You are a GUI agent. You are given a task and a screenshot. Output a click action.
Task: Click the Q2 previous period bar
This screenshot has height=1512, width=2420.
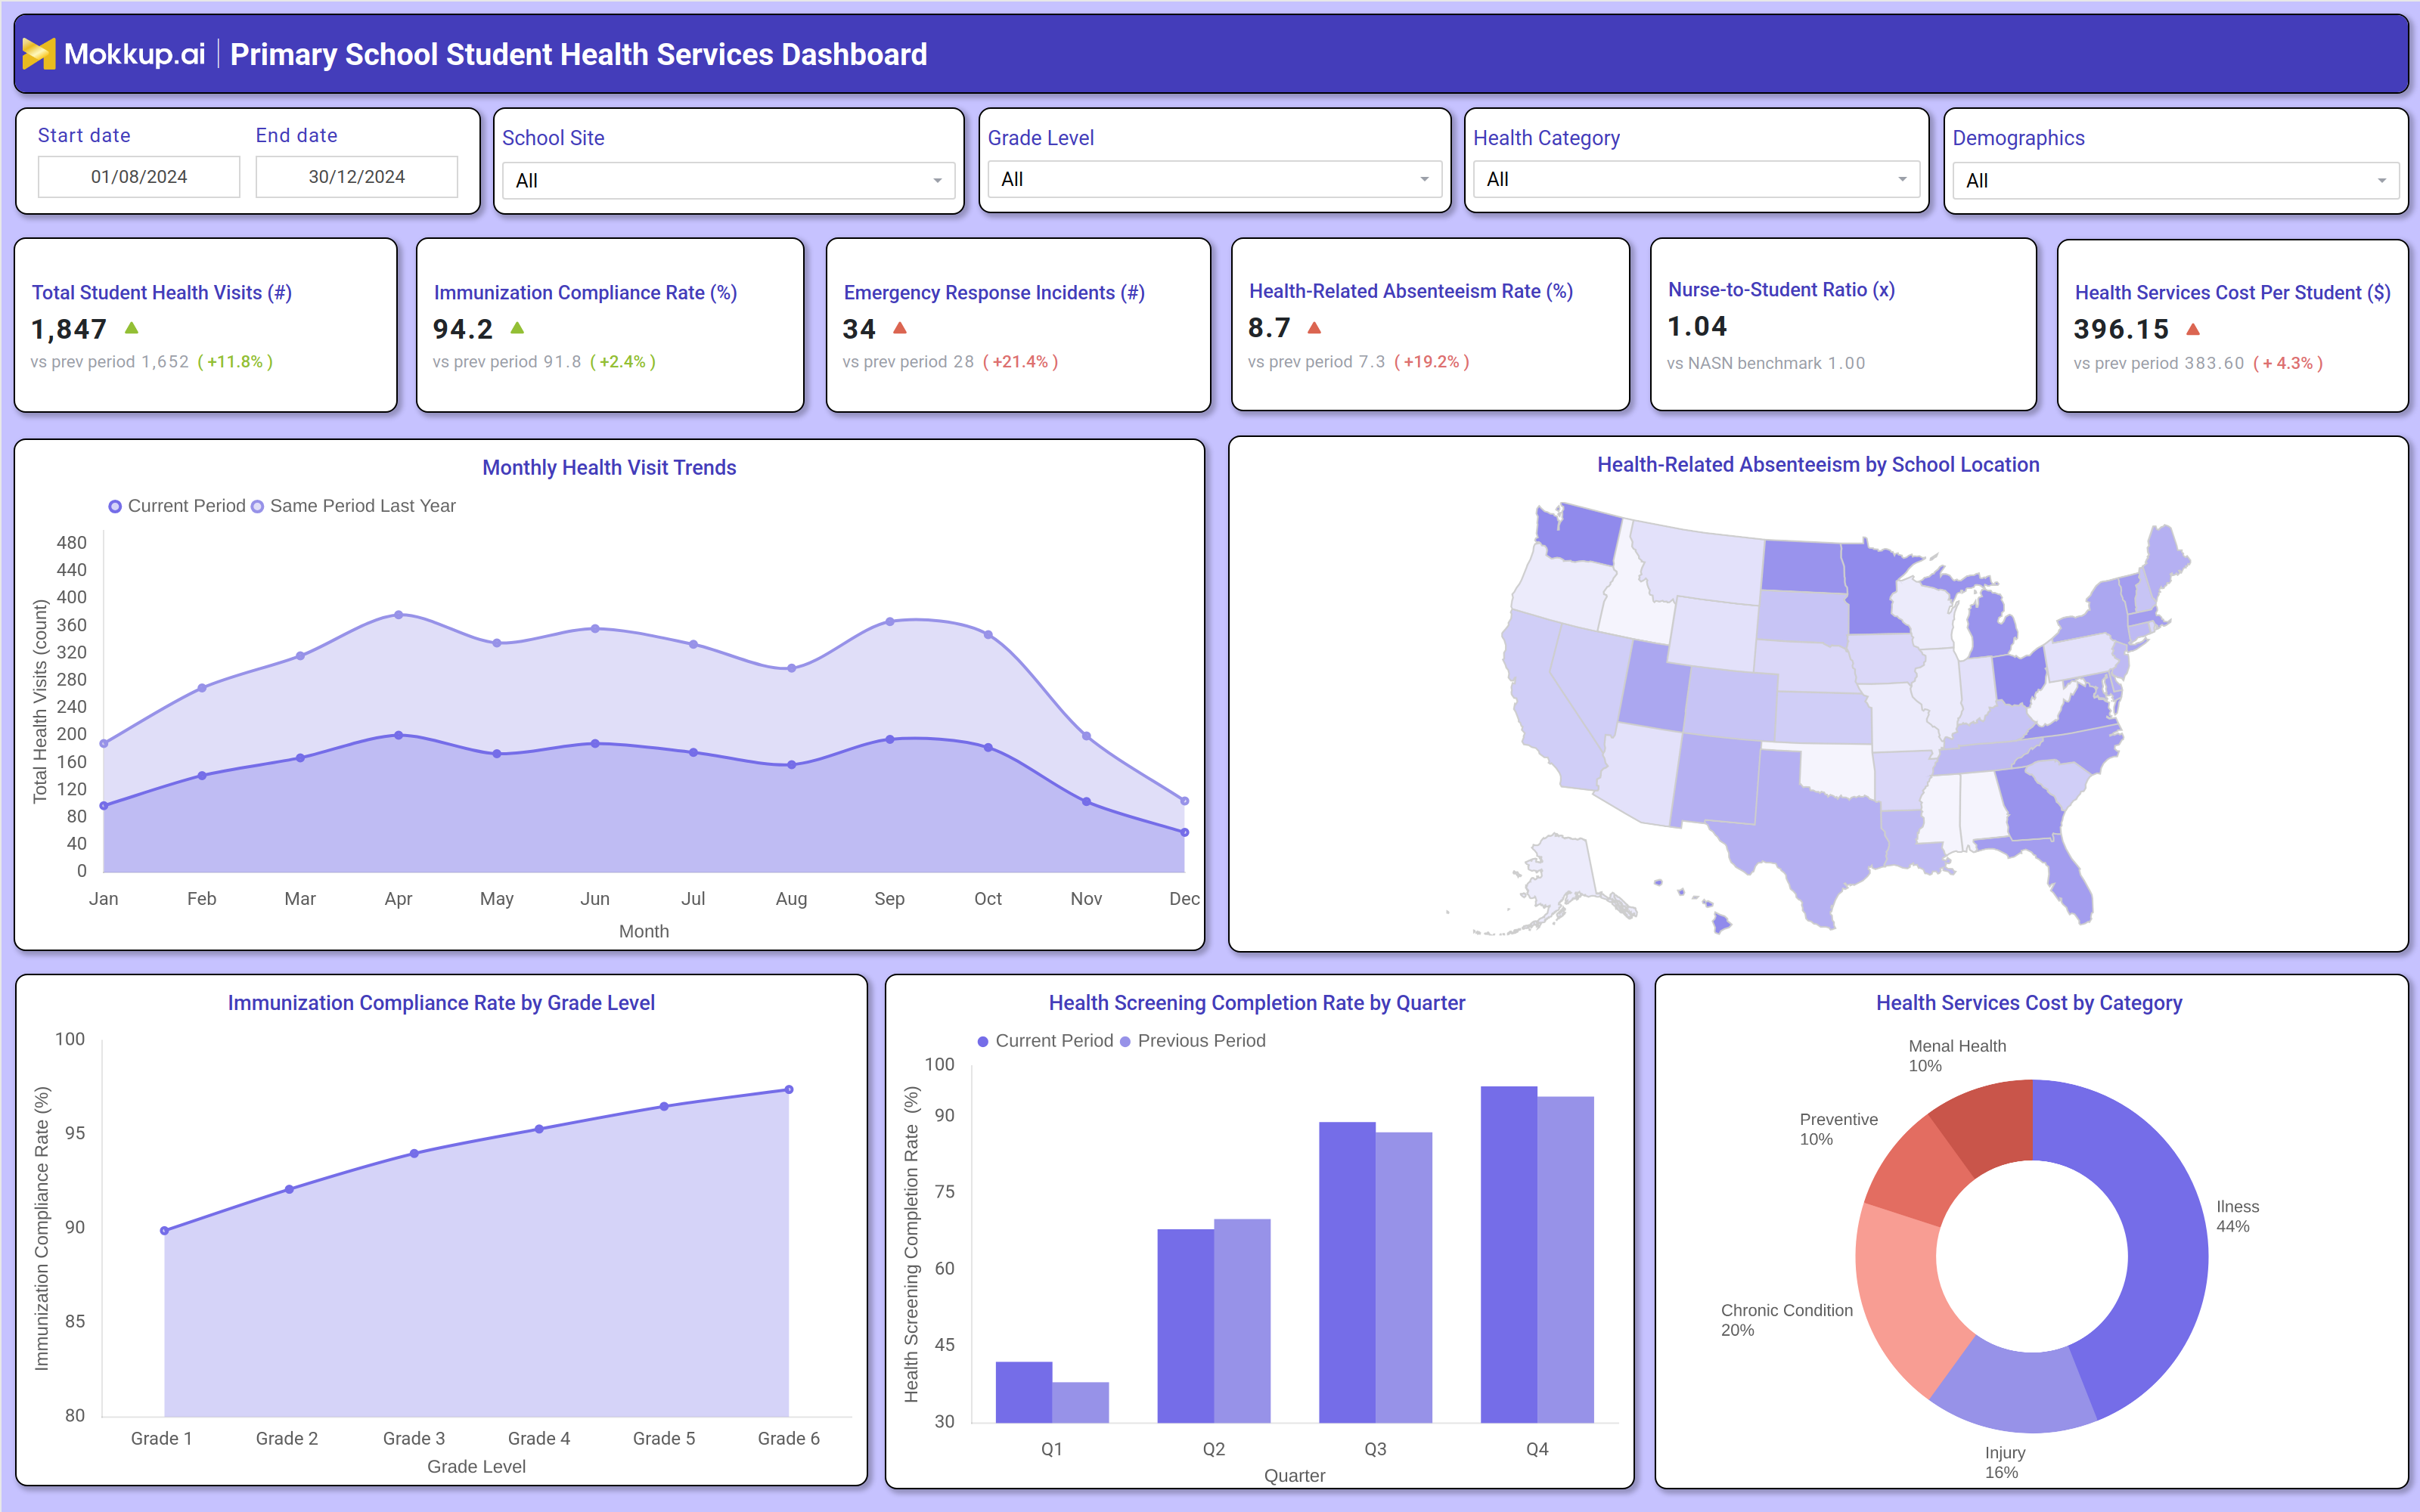click(x=1242, y=1321)
